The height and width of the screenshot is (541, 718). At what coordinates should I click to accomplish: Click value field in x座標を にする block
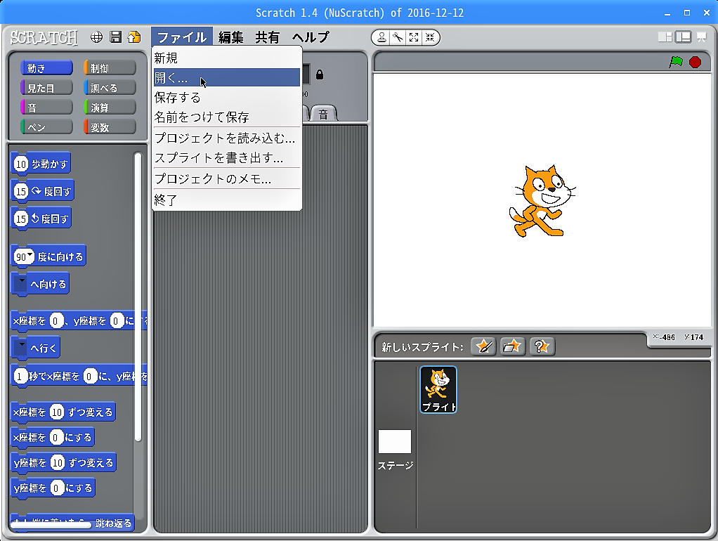[56, 438]
